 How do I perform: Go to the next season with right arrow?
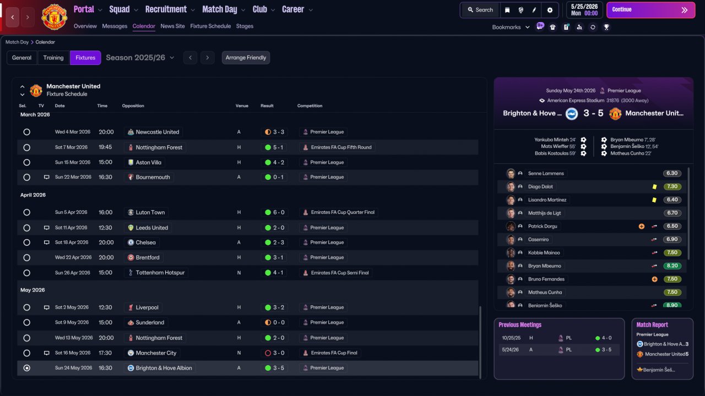click(207, 58)
